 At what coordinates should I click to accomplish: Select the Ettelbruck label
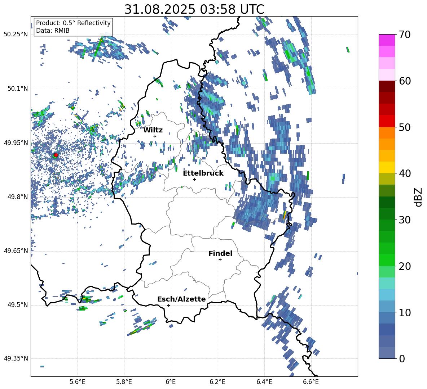coord(203,173)
